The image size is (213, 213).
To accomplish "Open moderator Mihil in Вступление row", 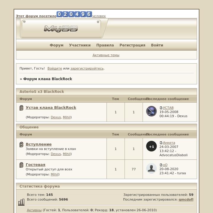I will point(67,154).
